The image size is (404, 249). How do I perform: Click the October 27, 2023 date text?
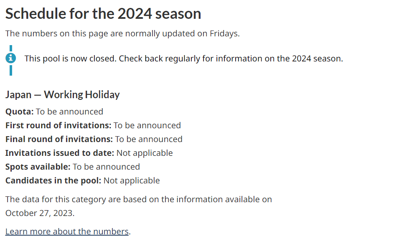click(x=39, y=213)
